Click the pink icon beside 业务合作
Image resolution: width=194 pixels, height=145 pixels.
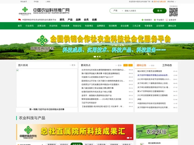click(x=167, y=20)
